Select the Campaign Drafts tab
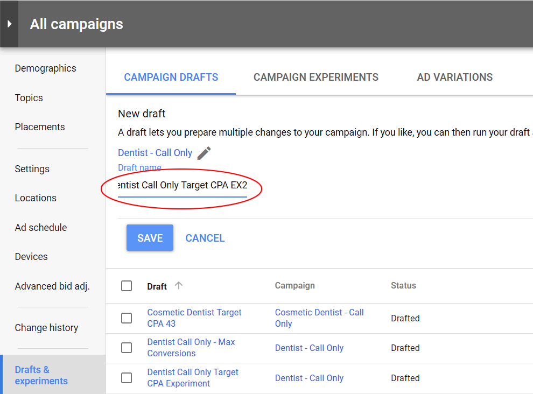This screenshot has width=533, height=394. [x=171, y=78]
